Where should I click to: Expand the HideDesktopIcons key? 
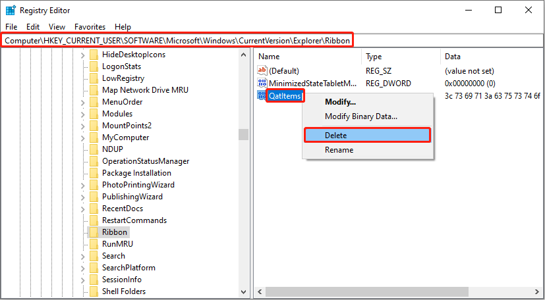pyautogui.click(x=83, y=55)
